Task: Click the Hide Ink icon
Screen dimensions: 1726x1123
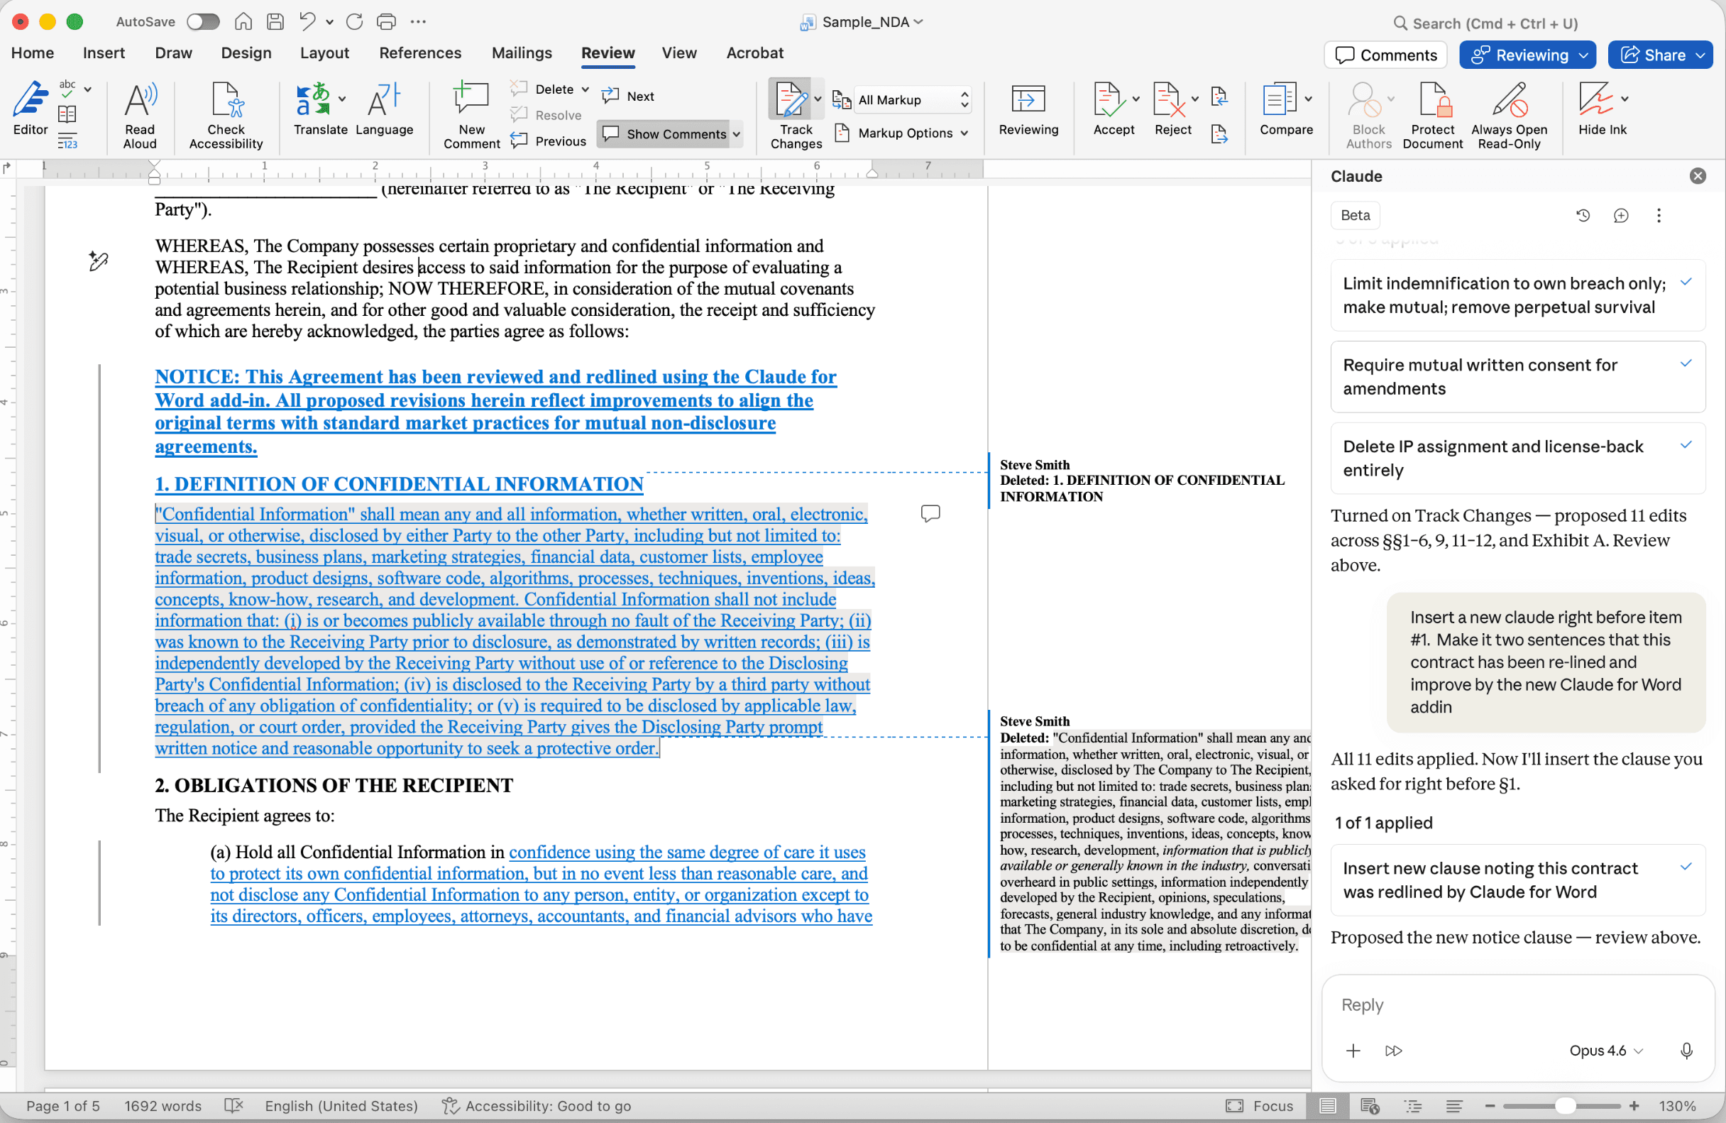Action: click(x=1595, y=99)
